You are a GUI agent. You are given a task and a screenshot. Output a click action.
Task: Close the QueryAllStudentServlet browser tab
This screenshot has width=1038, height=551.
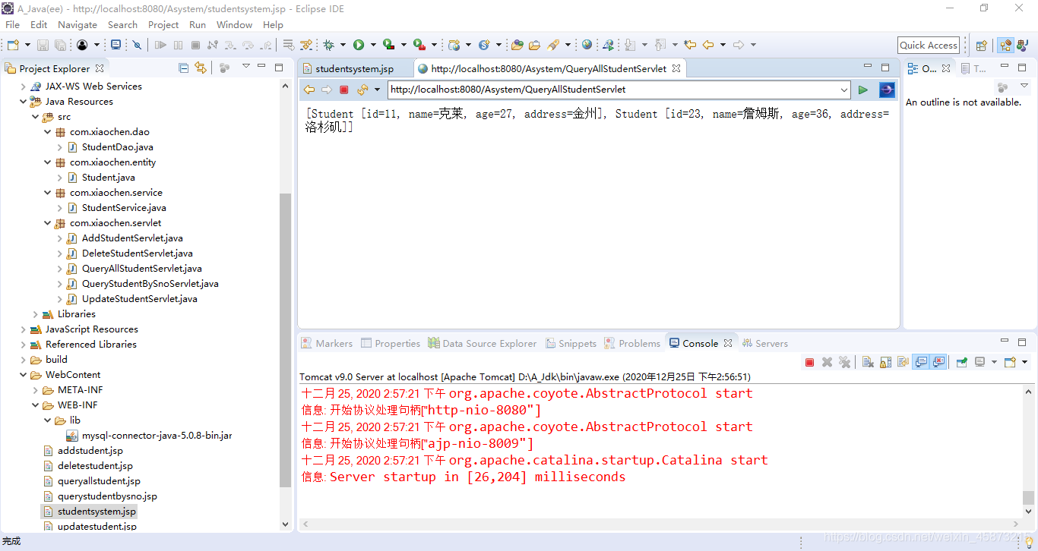click(676, 68)
